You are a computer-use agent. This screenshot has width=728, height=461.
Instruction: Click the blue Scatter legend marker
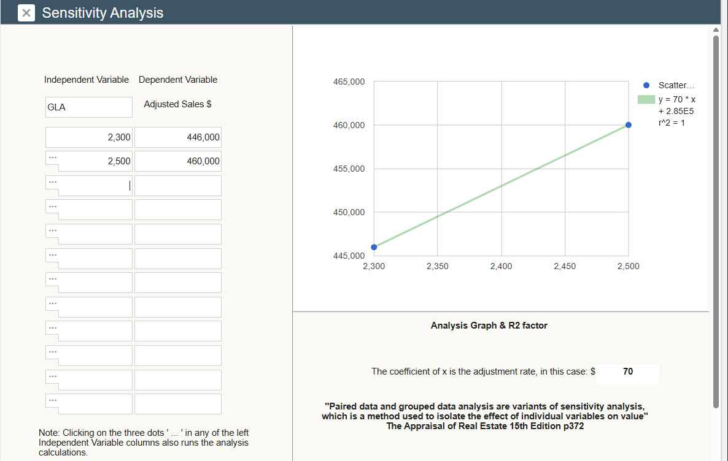[645, 85]
